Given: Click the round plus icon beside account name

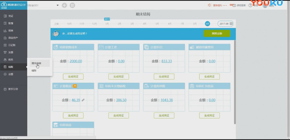Looking at the screenshot, I should pyautogui.click(x=64, y=5).
